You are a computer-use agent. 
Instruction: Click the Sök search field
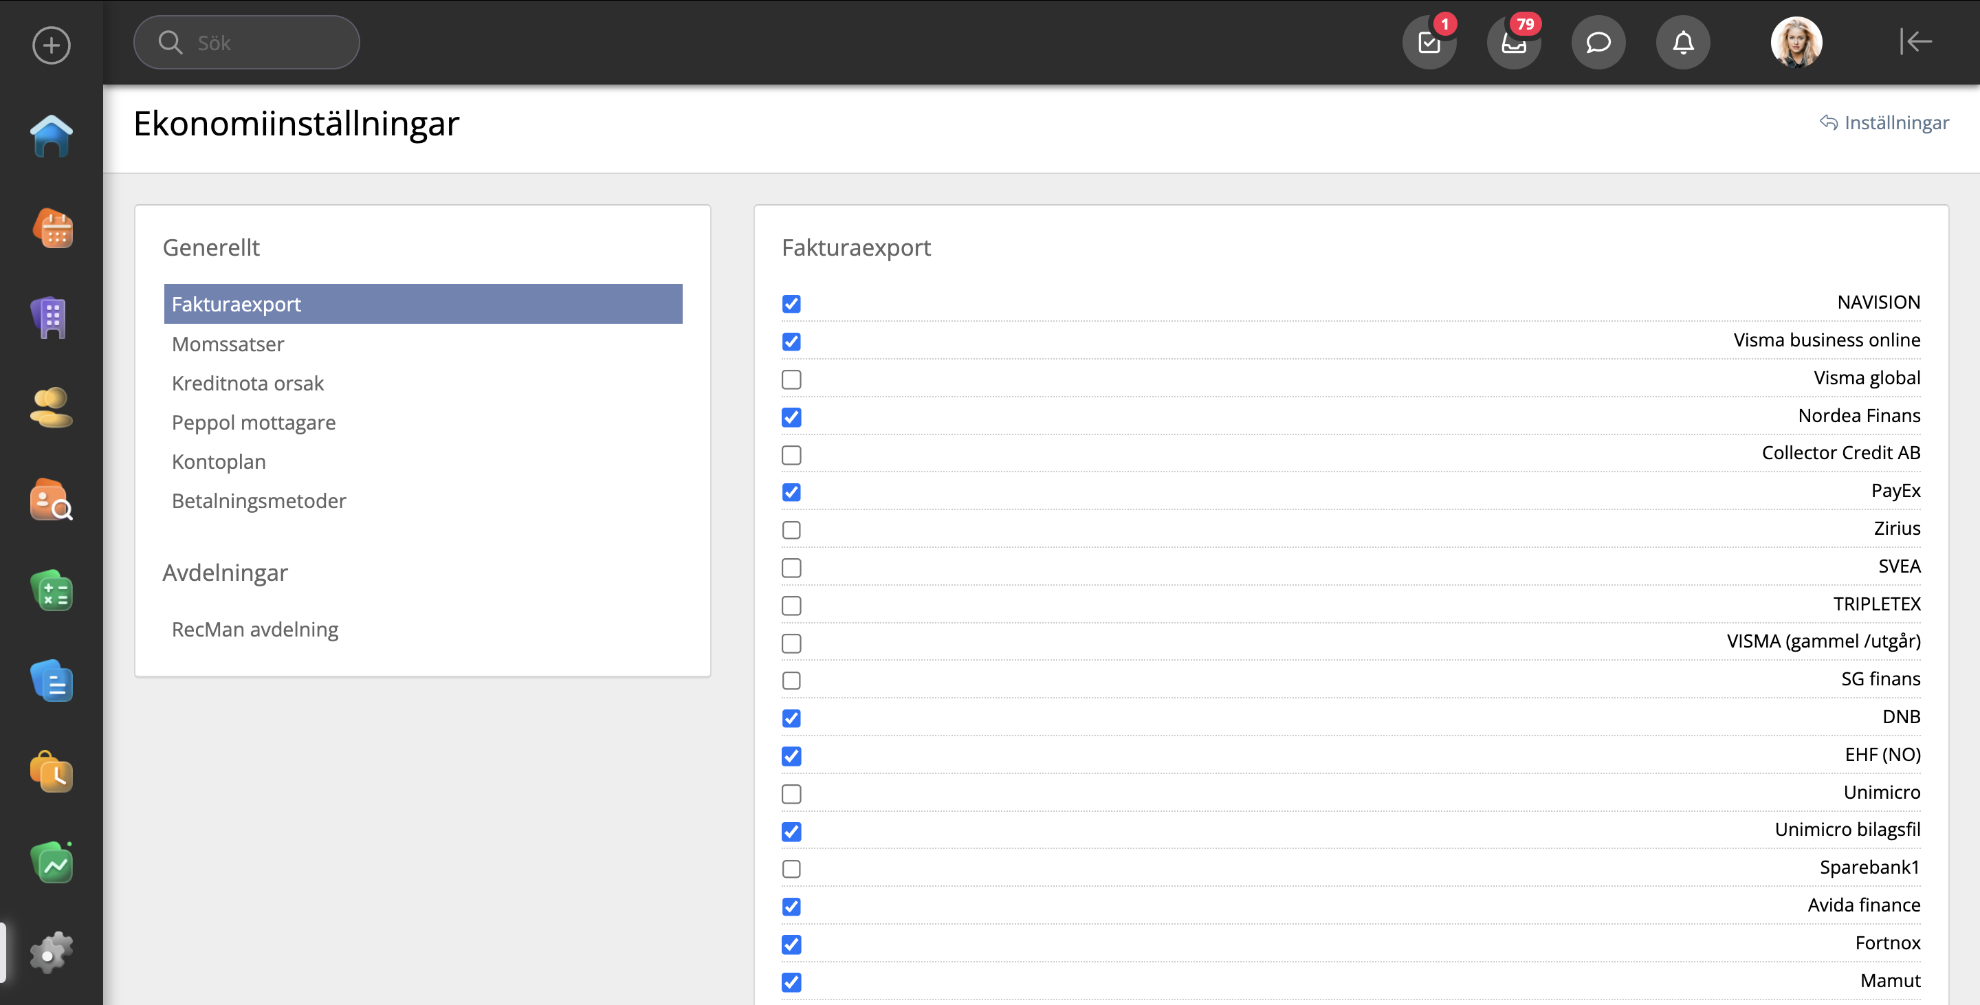click(x=261, y=43)
